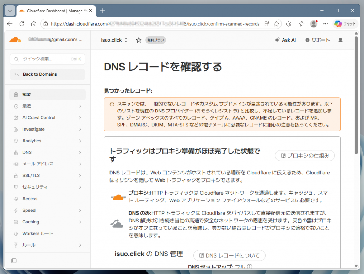Screen dimensions: 364x274
Task: Click the page vertical scrollbar thumb
Action: pos(356,95)
